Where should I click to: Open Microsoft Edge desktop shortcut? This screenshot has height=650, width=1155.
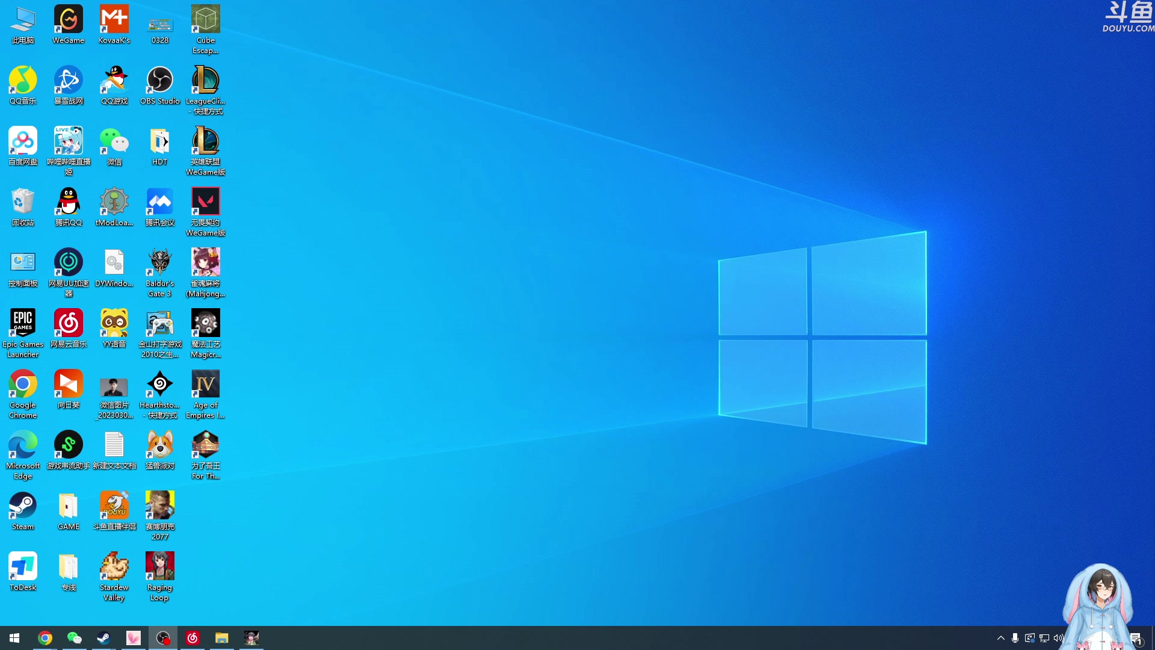(23, 455)
